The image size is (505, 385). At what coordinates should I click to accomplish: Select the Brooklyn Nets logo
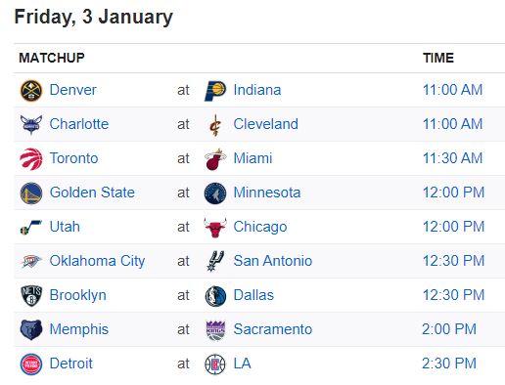click(x=31, y=296)
